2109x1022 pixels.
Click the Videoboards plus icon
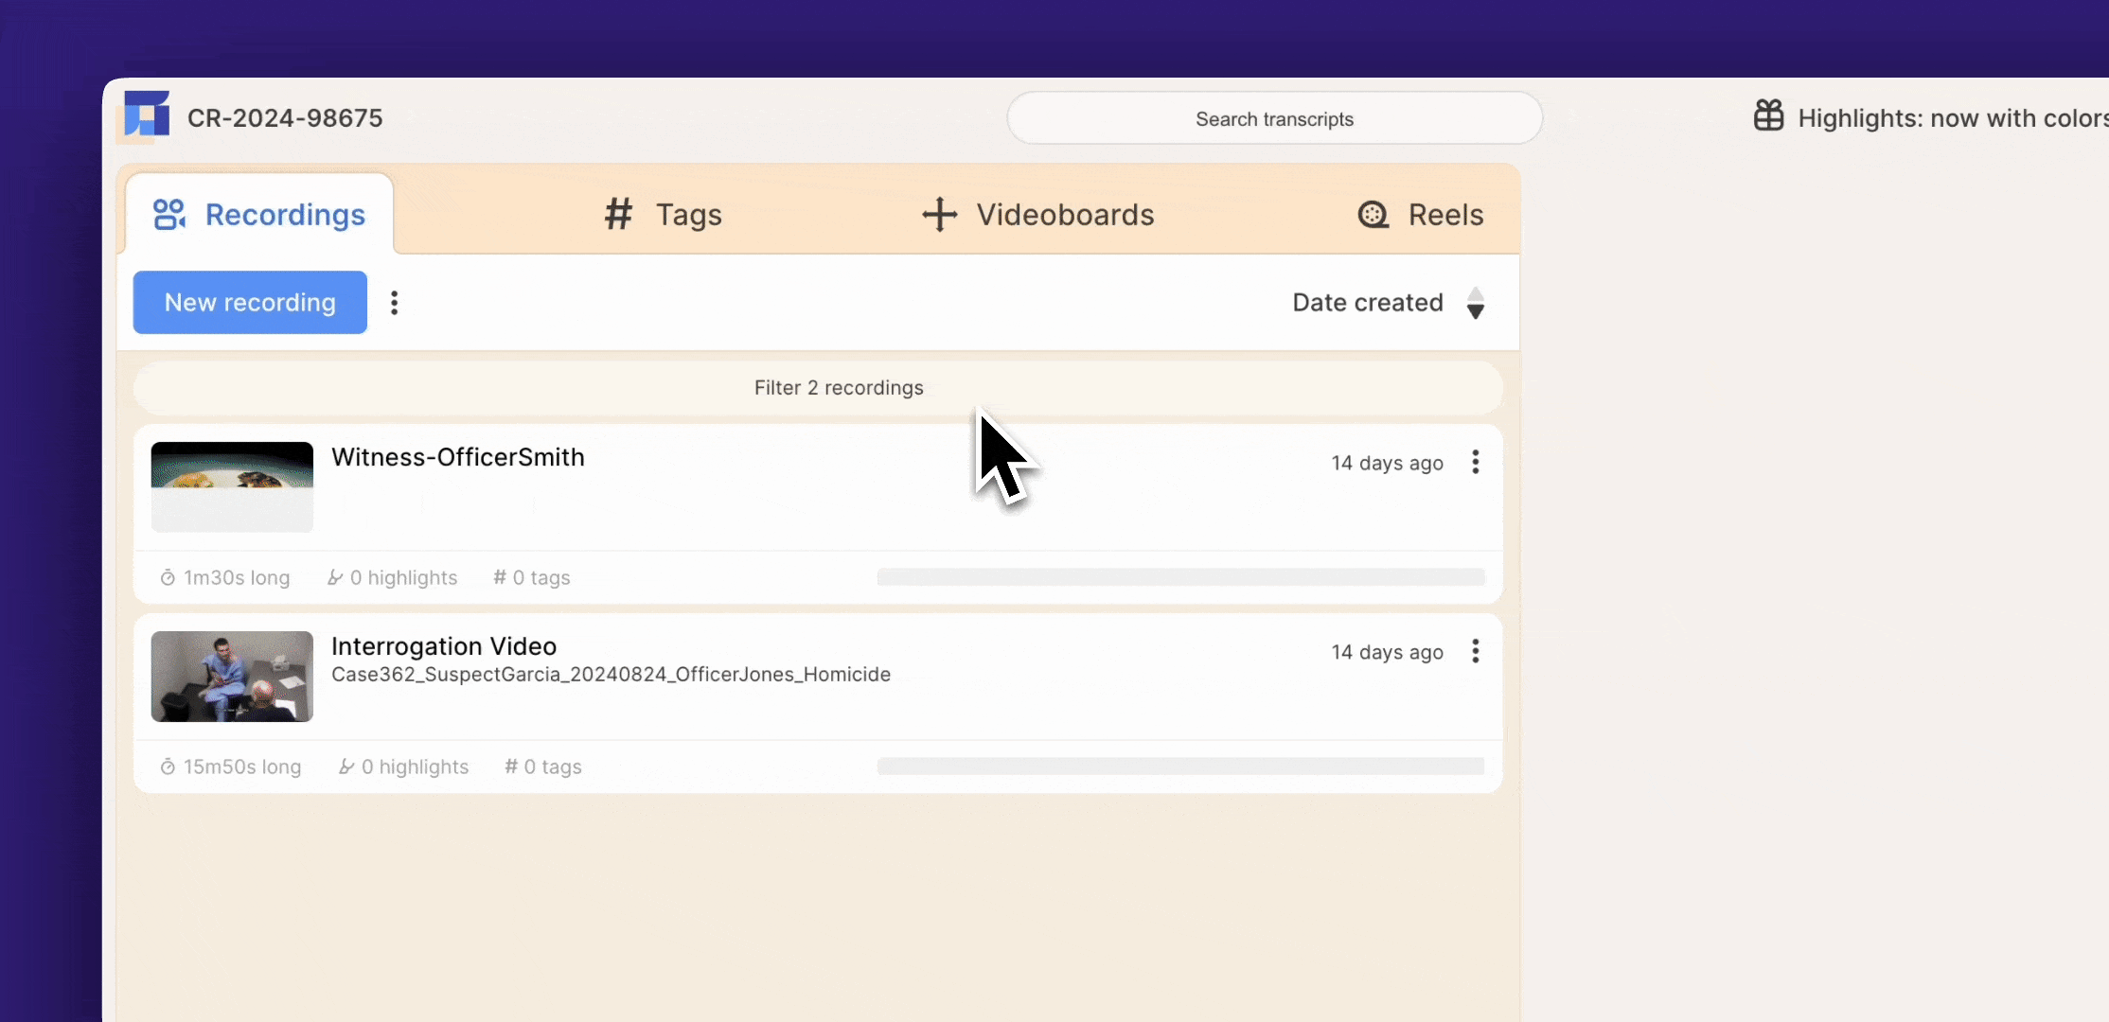point(940,214)
